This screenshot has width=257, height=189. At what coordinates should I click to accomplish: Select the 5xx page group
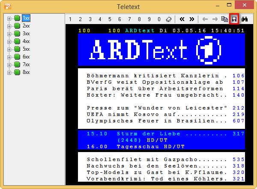click(26, 49)
